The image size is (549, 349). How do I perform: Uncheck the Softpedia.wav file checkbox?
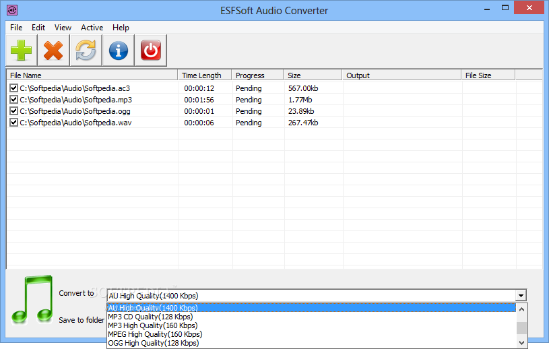(x=13, y=123)
